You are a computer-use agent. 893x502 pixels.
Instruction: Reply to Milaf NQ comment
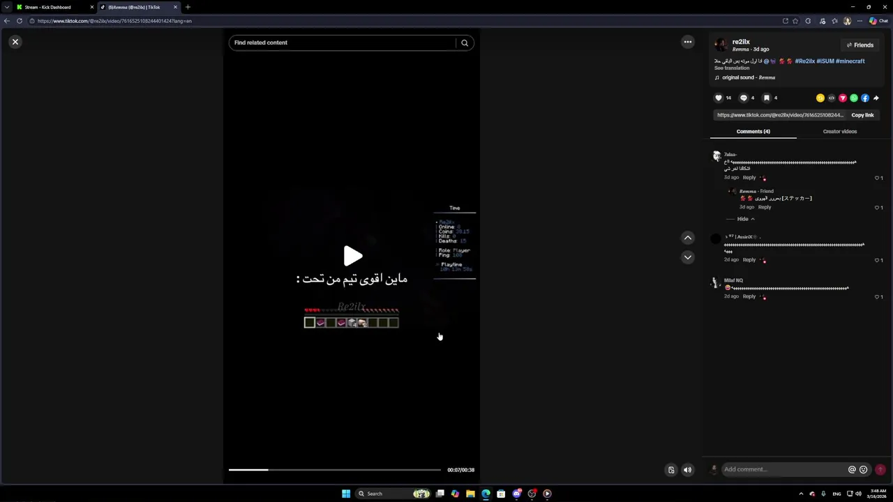pyautogui.click(x=749, y=296)
